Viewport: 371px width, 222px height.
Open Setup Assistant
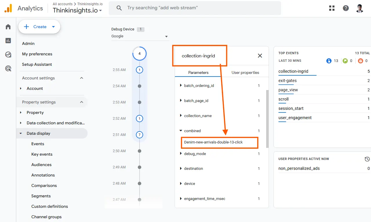[37, 64]
